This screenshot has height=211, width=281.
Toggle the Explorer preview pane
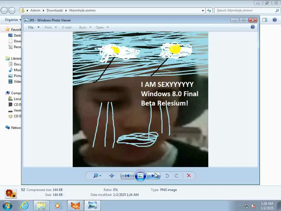tap(265, 20)
